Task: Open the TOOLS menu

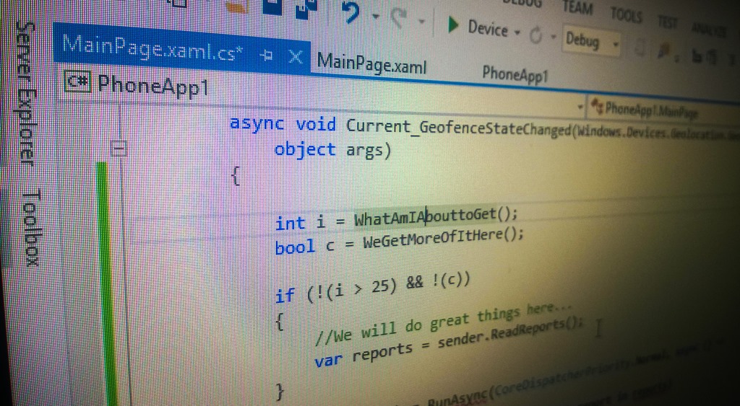Action: pos(627,16)
